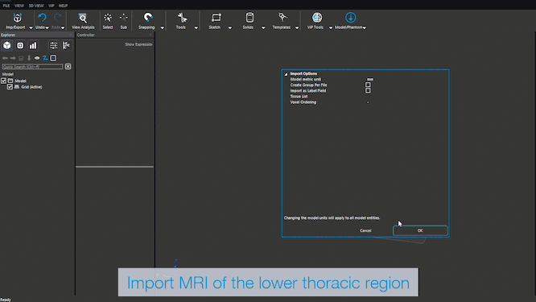
Task: Click the Explorer tree-structure icon
Action: [66, 45]
